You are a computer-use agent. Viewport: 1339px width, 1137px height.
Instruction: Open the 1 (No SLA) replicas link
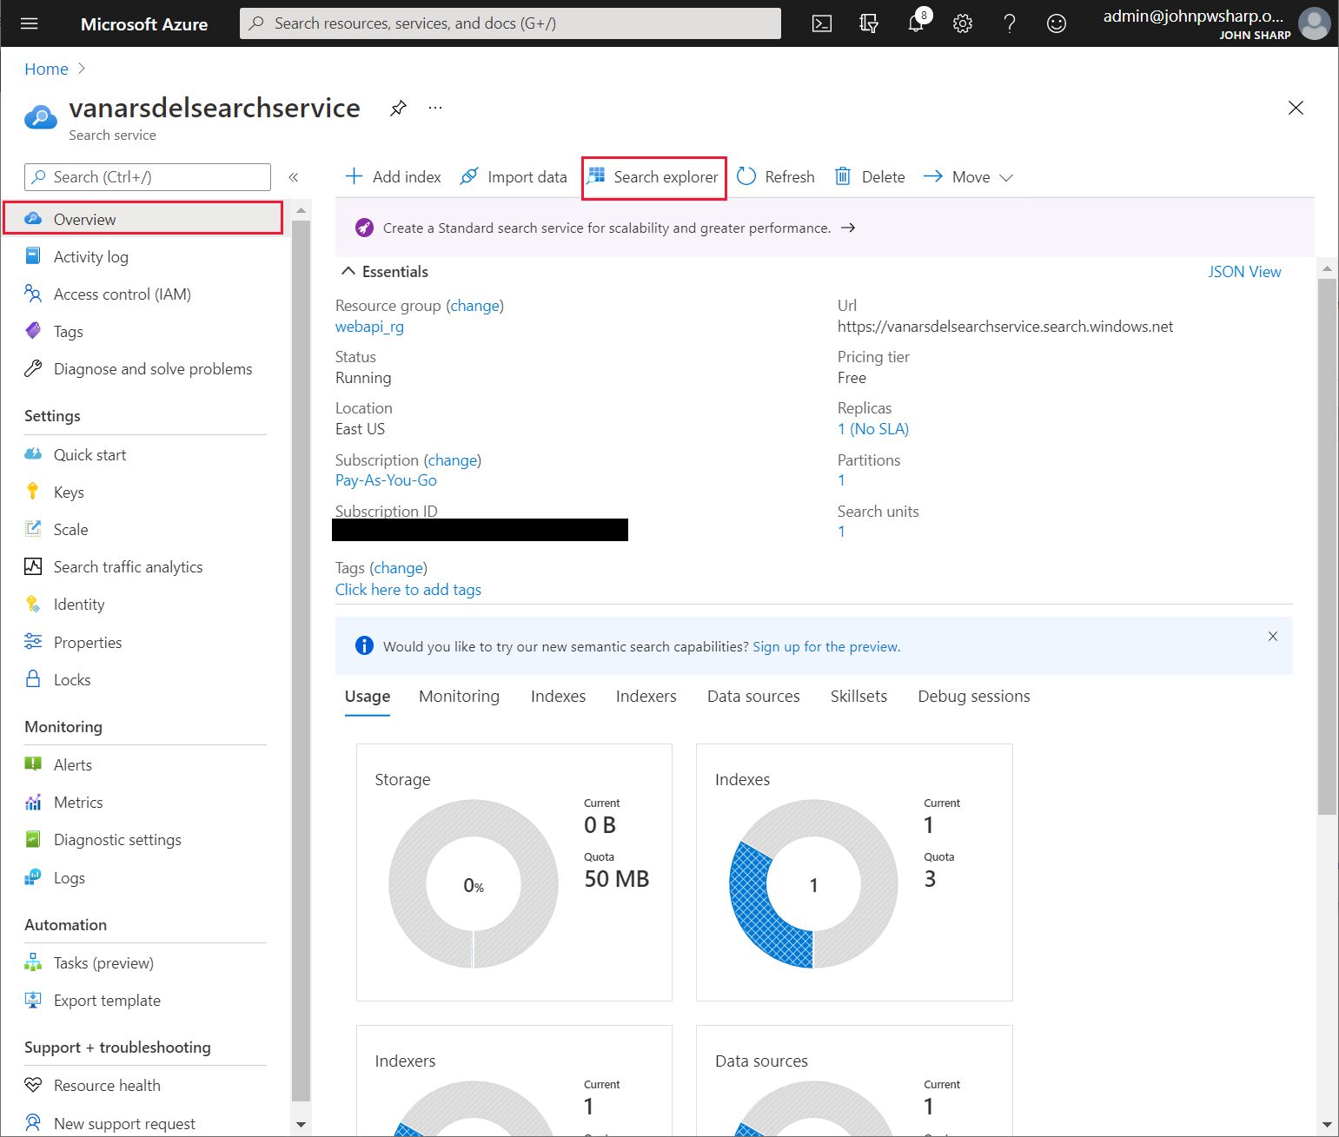point(873,429)
